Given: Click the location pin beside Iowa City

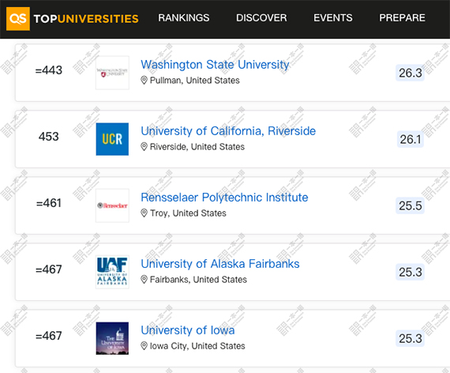Looking at the screenshot, I should pyautogui.click(x=144, y=345).
